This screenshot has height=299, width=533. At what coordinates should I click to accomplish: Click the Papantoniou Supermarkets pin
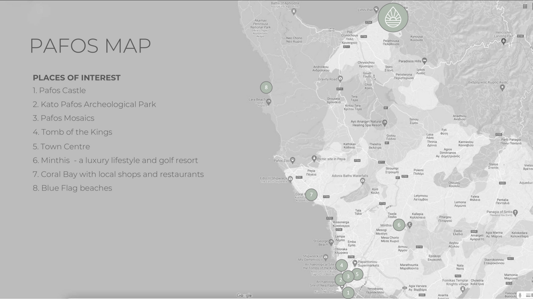354,263
